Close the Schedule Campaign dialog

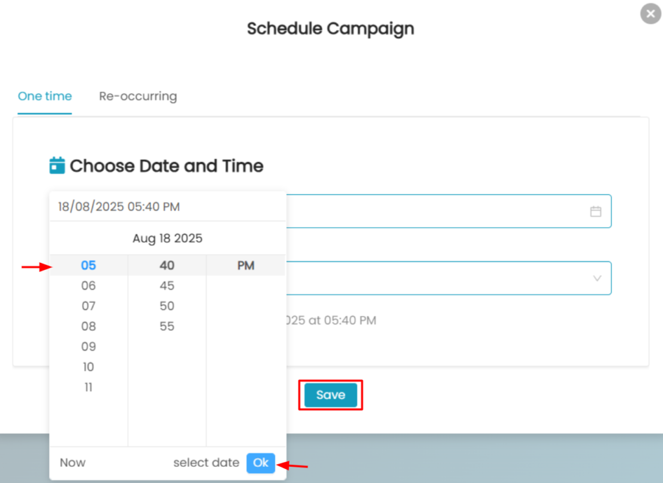click(650, 14)
